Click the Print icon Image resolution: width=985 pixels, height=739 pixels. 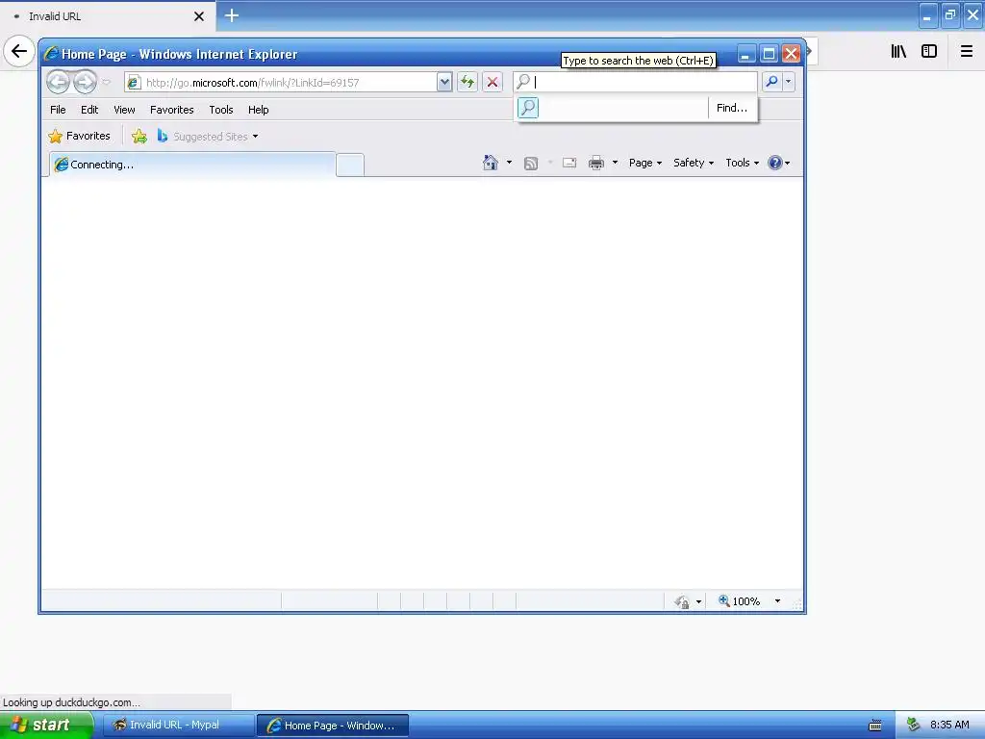[x=596, y=163]
